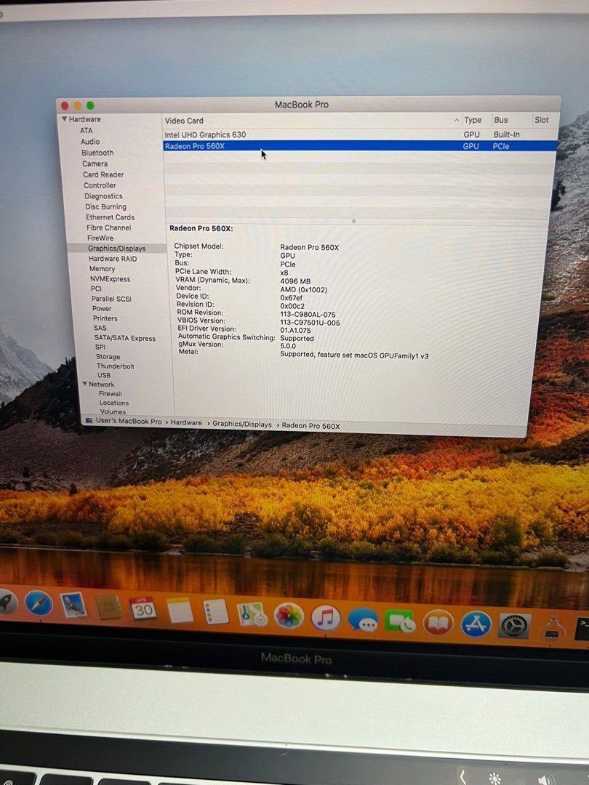Select Disc Burning in sidebar
The height and width of the screenshot is (785, 589).
[105, 206]
